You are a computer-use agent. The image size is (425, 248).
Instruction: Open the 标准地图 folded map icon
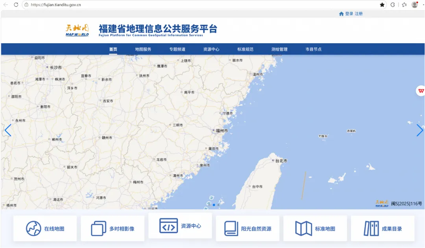coord(303,228)
